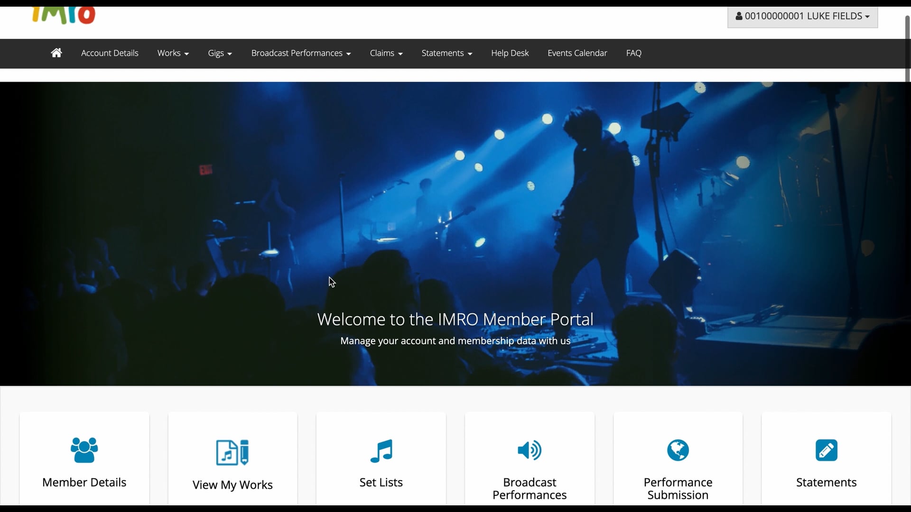Go to the home page via house icon
This screenshot has height=512, width=911.
[56, 53]
